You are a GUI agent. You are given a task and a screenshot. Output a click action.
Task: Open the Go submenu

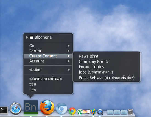(x=48, y=46)
